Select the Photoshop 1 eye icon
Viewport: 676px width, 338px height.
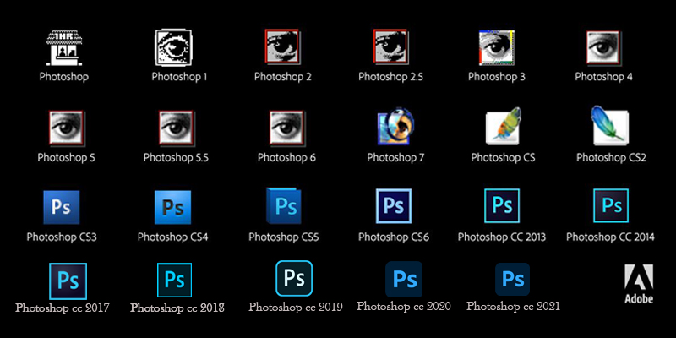coord(173,47)
